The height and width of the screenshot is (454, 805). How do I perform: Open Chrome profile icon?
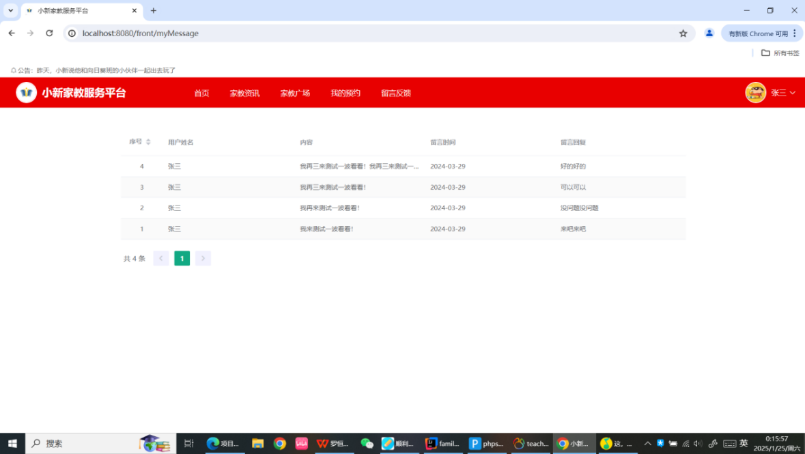coord(709,33)
